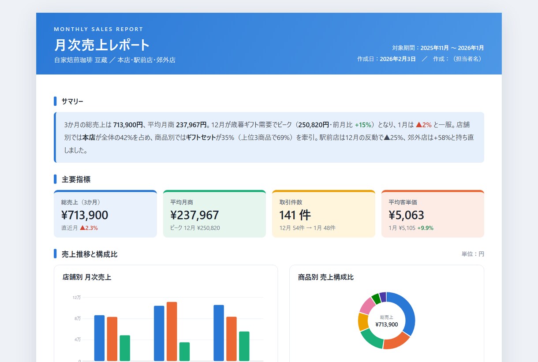The width and height of the screenshot is (538, 362).
Task: Click the donut center 総売上 ¥713,900 label
Action: 387,321
